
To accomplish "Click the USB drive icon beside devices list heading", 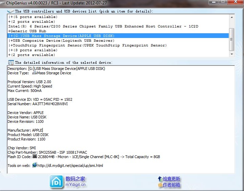I will click(11, 11).
